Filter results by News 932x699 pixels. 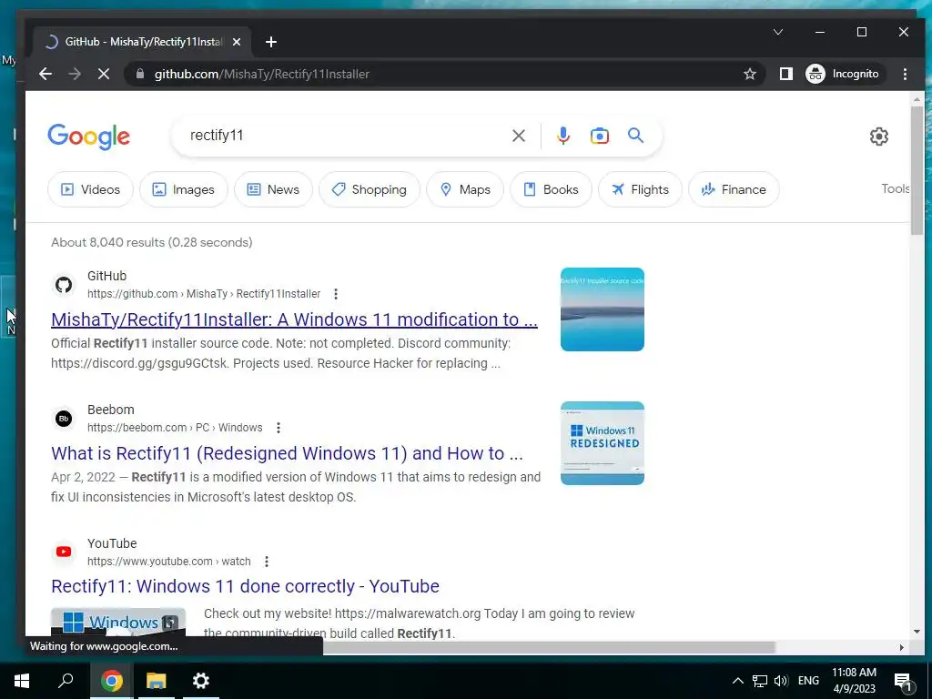(x=273, y=189)
